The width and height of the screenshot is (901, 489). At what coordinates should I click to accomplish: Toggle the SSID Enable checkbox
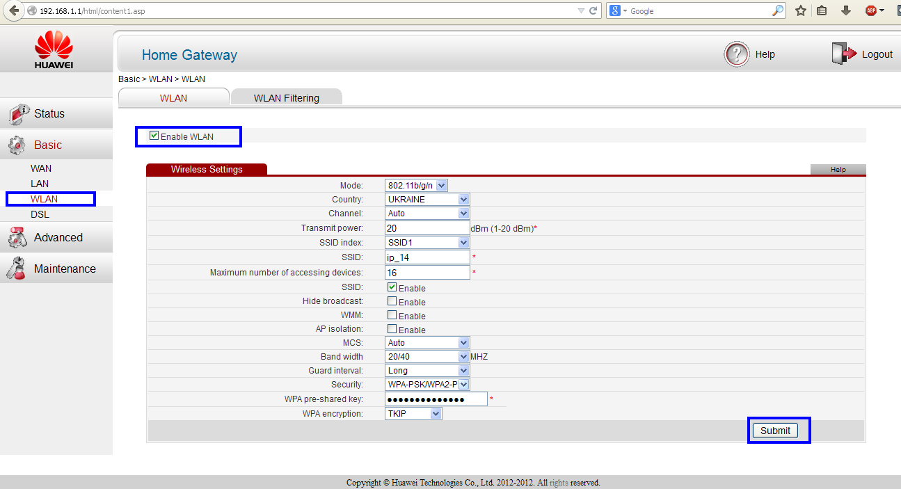[392, 287]
